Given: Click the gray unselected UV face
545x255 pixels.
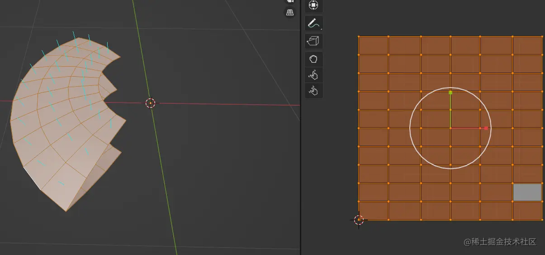Looking at the screenshot, I should (527, 192).
